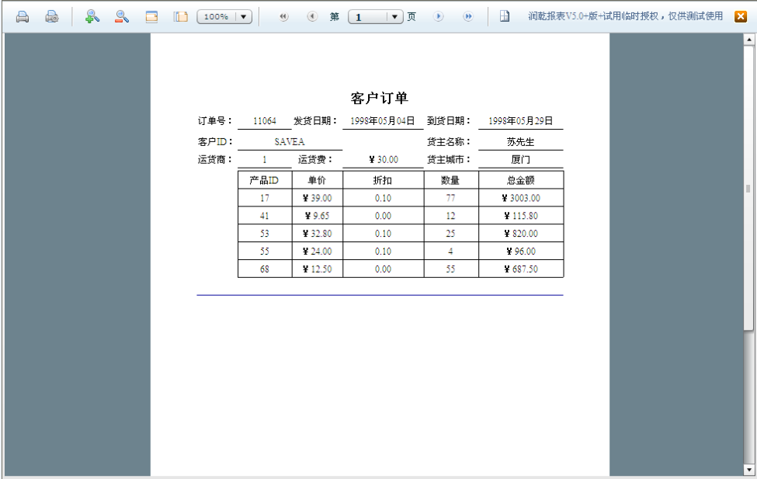757x479 pixels.
Task: Click the print icon
Action: 23,17
